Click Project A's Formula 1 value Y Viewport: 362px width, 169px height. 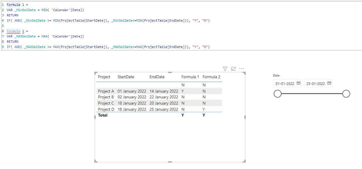pos(183,91)
